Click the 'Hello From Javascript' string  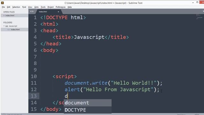point(118,89)
